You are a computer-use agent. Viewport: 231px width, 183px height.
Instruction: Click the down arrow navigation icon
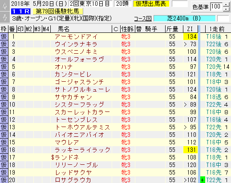5,17
